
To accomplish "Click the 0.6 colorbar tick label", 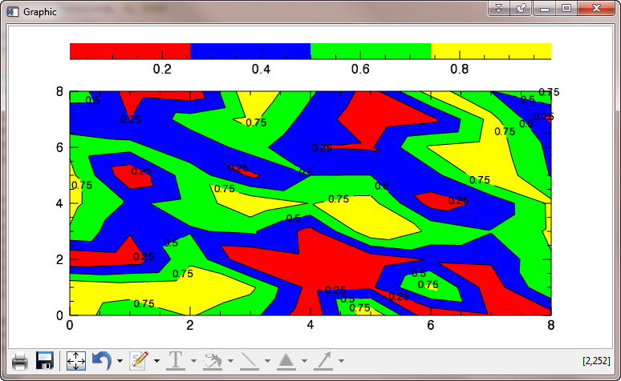I will [x=360, y=70].
